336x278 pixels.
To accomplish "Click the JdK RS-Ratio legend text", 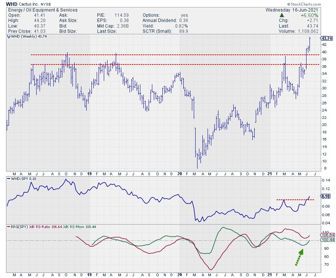I will pyautogui.click(x=42, y=227).
